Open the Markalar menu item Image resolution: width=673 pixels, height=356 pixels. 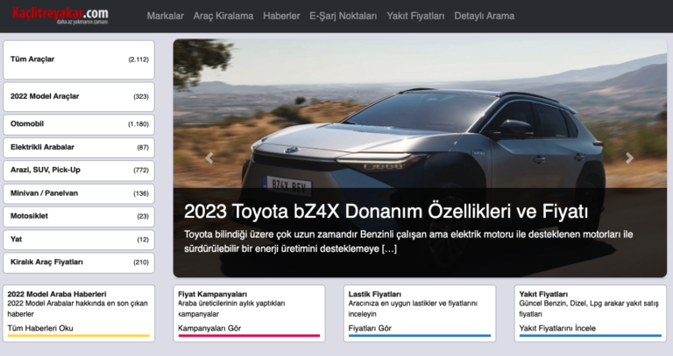click(x=166, y=16)
